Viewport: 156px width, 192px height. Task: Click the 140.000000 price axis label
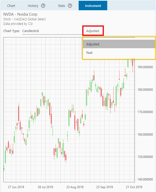click(x=145, y=179)
